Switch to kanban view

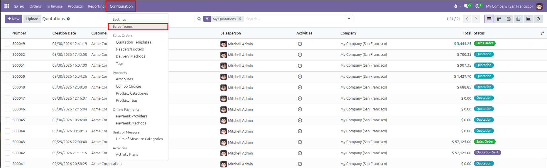[x=499, y=19]
